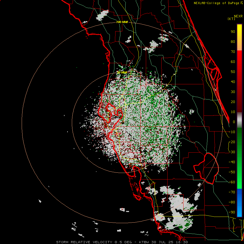
Task: Click the 0 value on the velocity scale
Action: click(234, 122)
